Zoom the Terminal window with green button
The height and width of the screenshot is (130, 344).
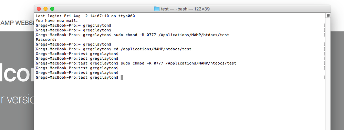tap(52, 9)
